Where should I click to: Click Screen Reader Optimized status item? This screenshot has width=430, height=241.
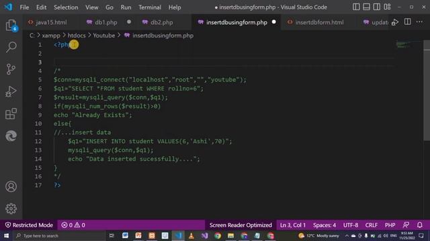241,225
